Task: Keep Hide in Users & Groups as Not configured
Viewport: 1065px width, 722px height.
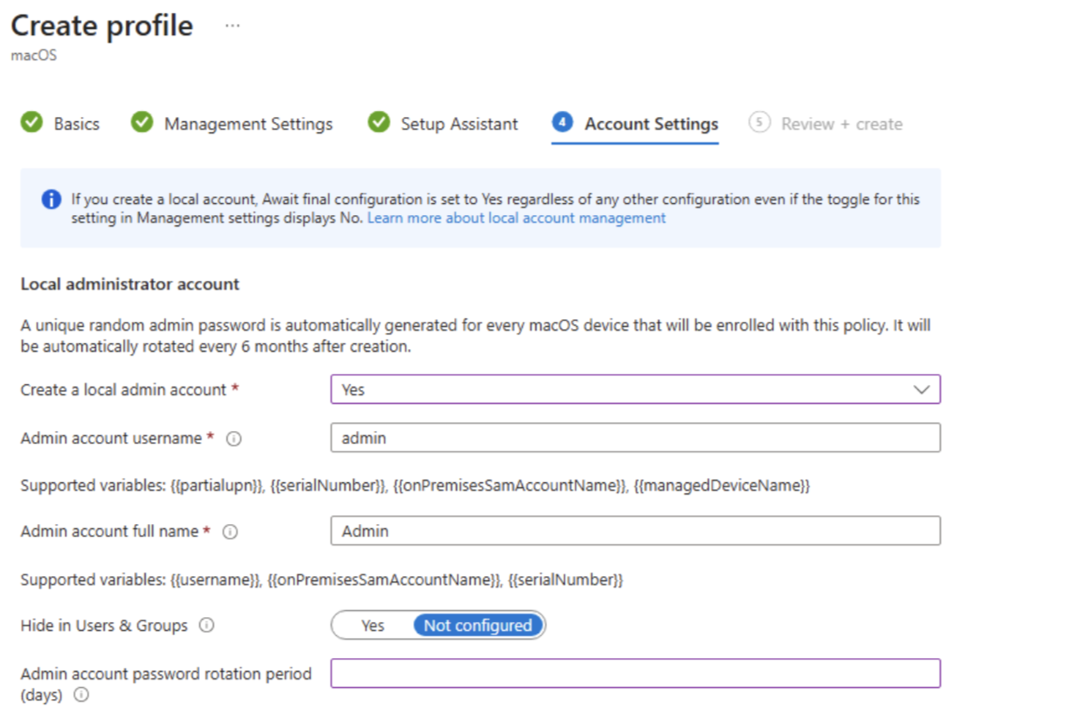Action: [x=479, y=625]
